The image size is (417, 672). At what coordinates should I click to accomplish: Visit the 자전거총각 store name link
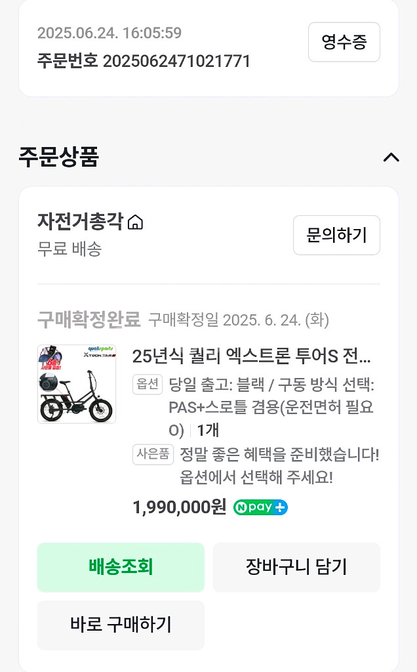tap(80, 222)
